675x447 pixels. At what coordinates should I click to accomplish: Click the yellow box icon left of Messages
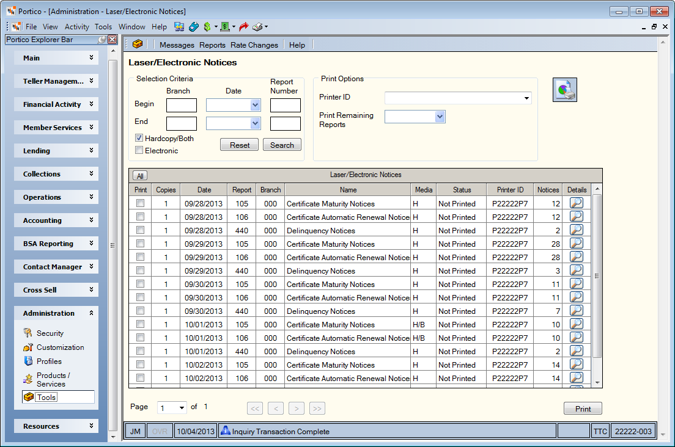pyautogui.click(x=138, y=44)
